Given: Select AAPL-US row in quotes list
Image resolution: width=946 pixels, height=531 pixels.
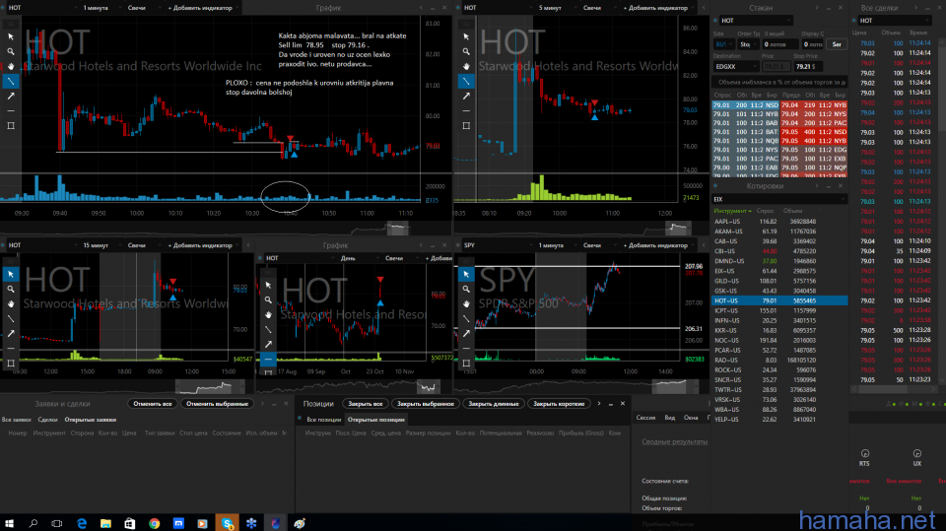Looking at the screenshot, I should 778,222.
